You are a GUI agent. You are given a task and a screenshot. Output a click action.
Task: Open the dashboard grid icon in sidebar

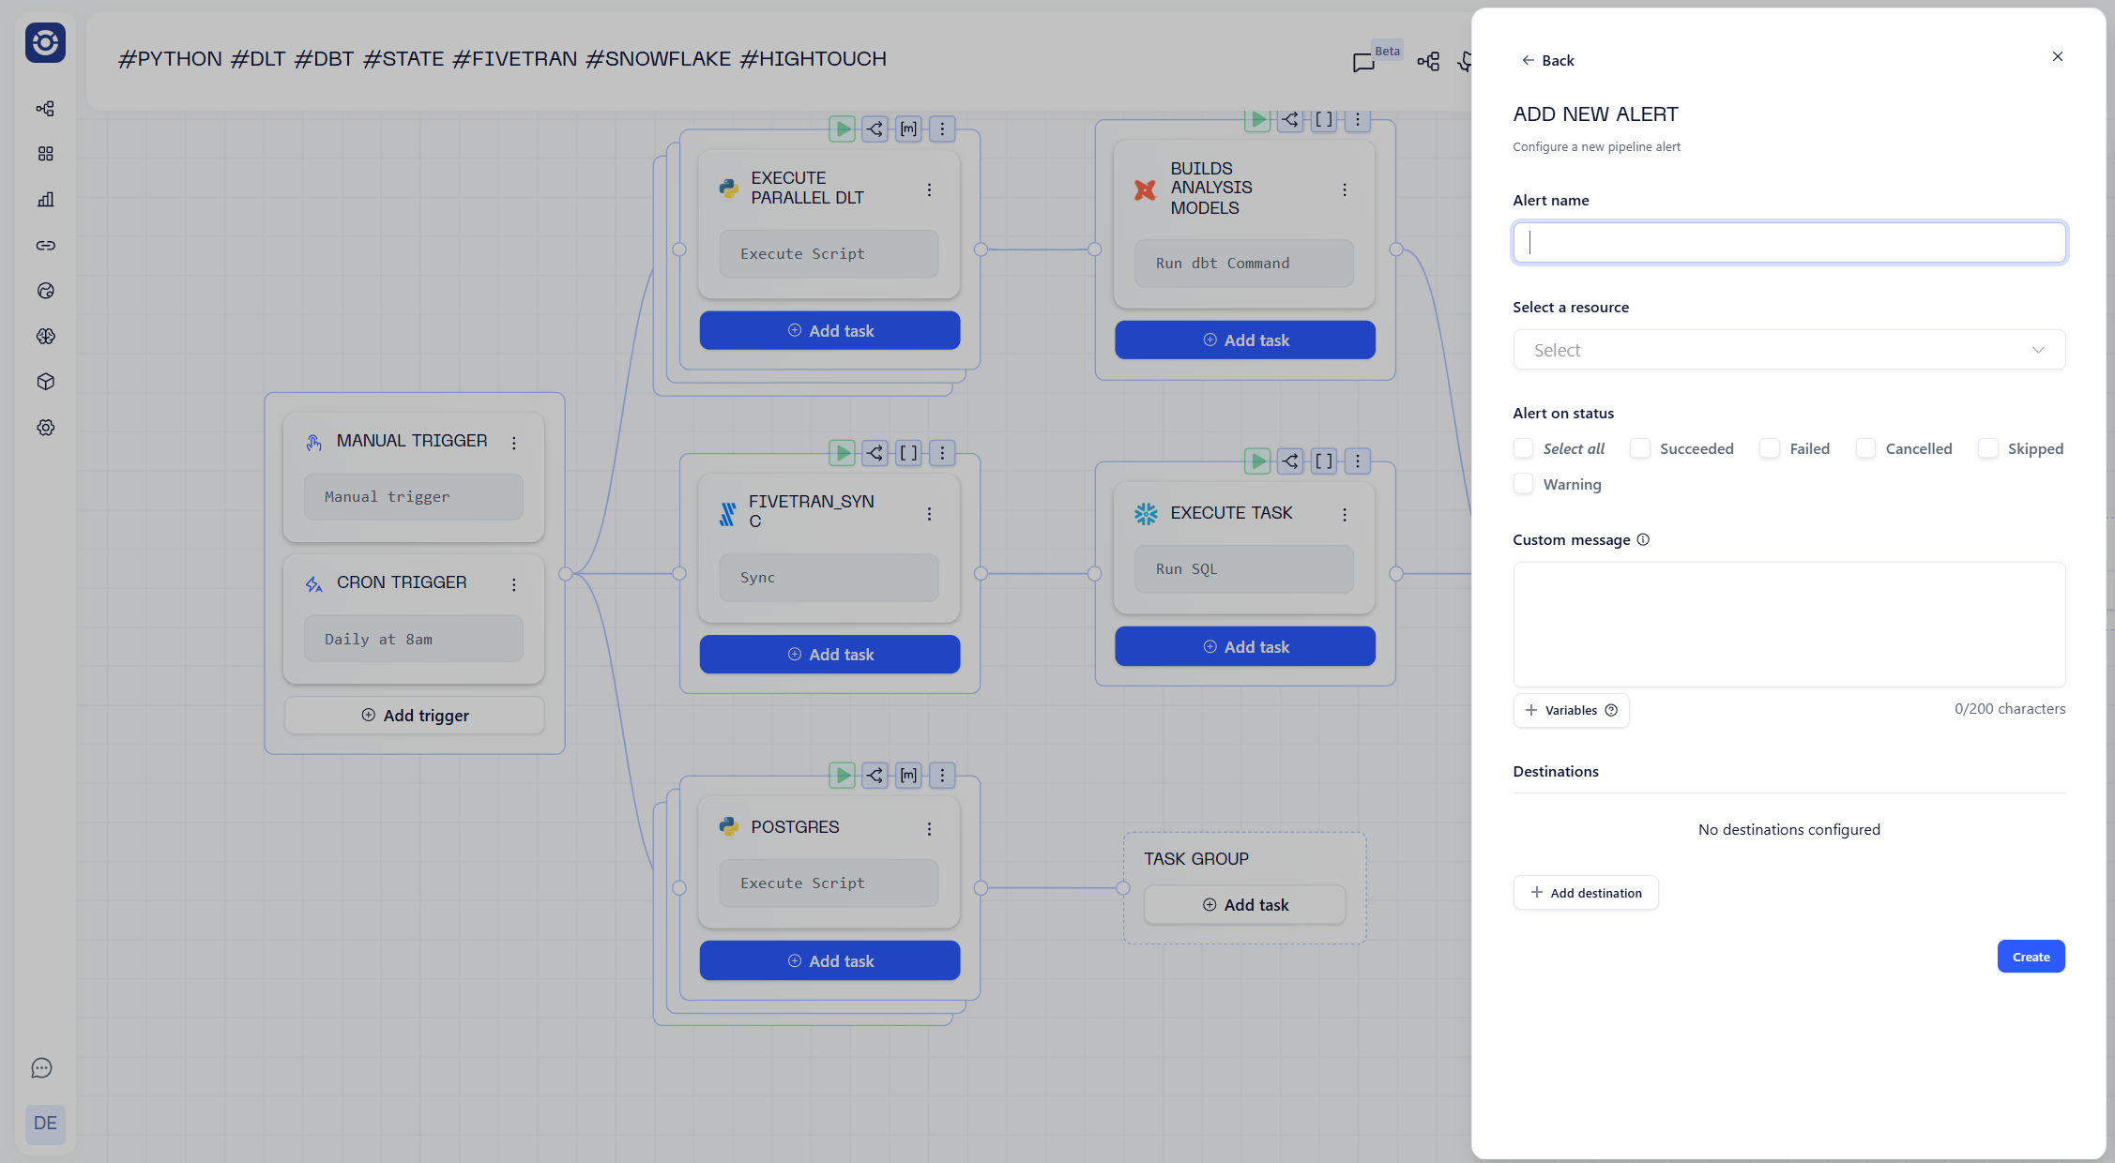click(x=45, y=154)
